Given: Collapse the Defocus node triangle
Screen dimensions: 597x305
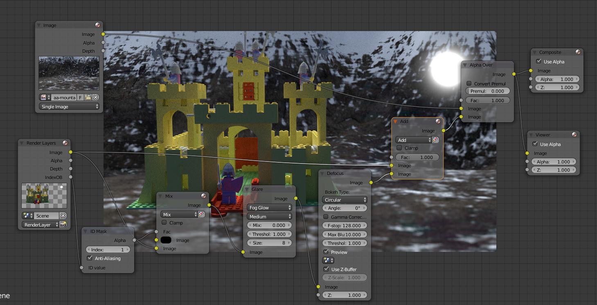Looking at the screenshot, I should point(322,173).
